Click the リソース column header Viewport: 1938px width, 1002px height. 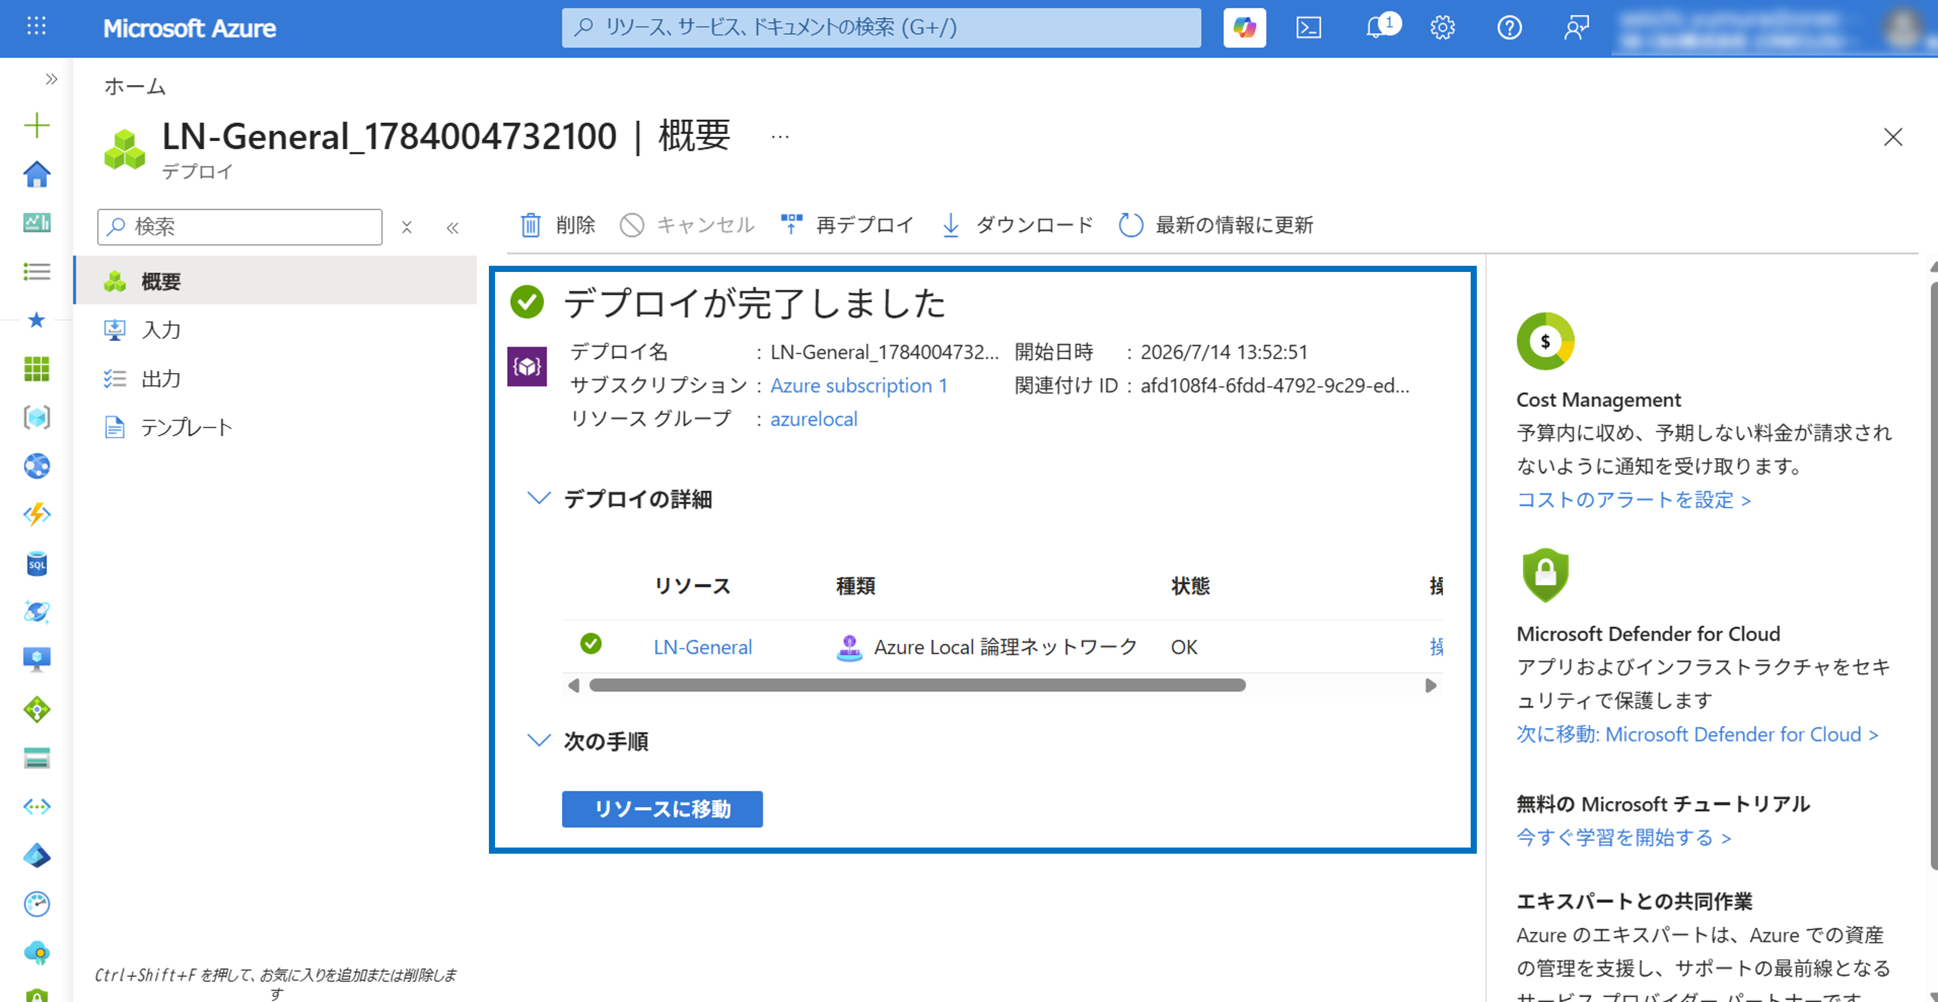(x=692, y=586)
